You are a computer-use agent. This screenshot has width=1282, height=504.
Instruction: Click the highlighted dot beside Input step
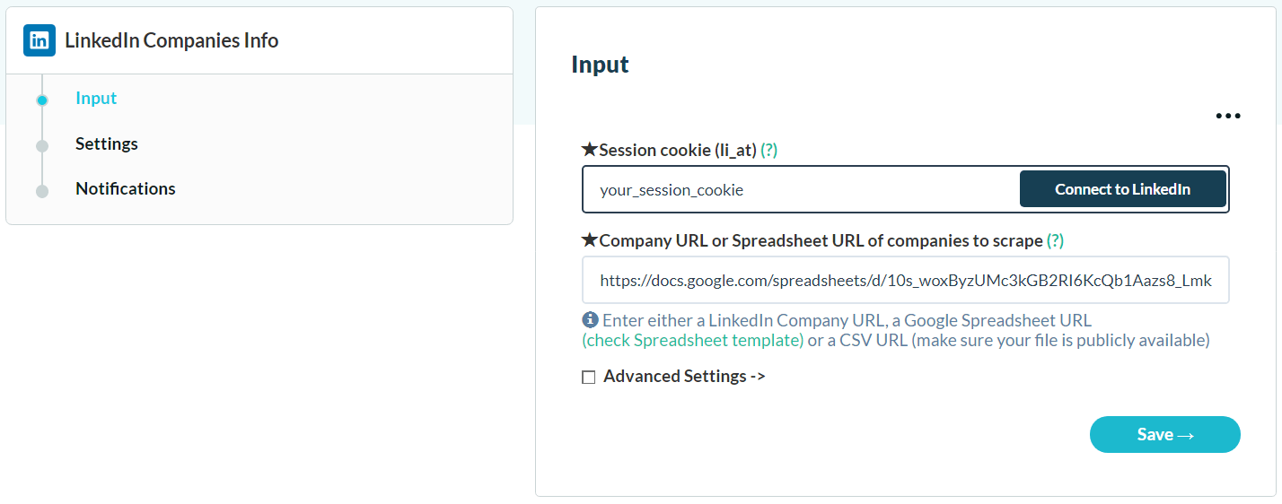tap(42, 100)
